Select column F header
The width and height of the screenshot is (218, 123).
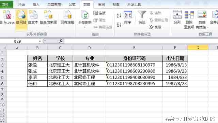[175, 48]
